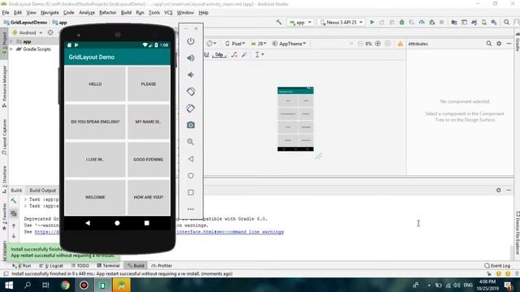Open File menu
This screenshot has height=292, width=520.
(6, 13)
